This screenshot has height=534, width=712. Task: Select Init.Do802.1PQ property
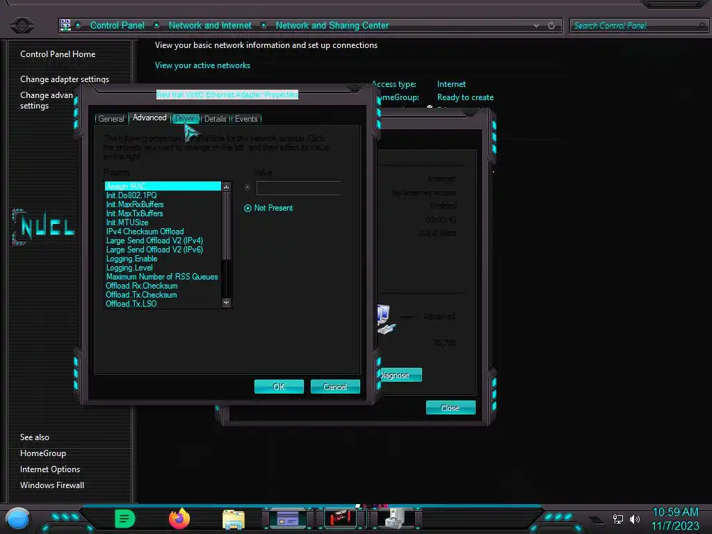pos(163,195)
